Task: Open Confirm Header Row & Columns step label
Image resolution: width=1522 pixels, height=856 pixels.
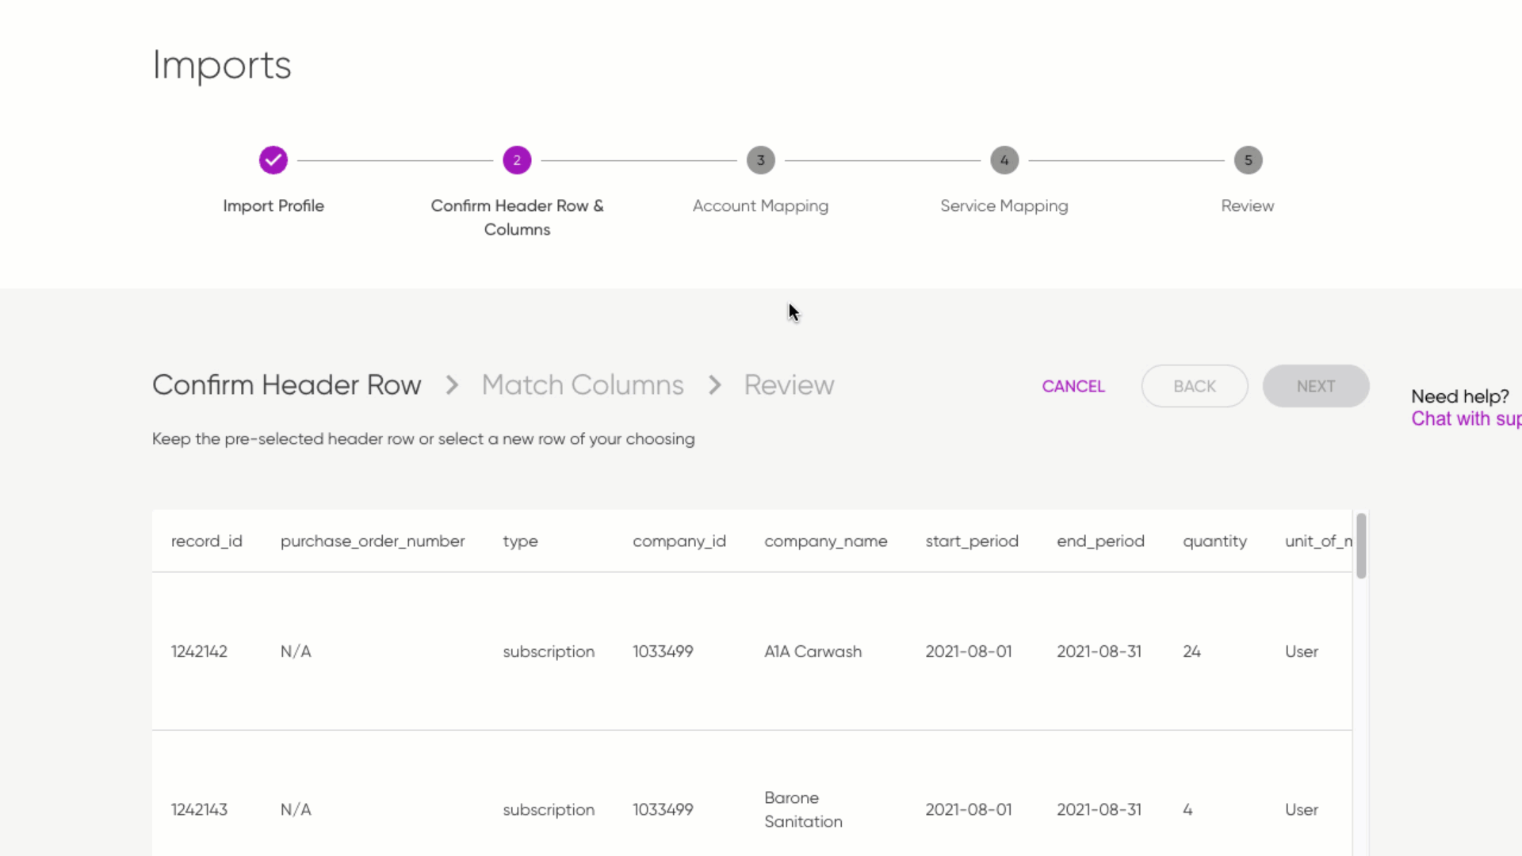Action: 517,217
